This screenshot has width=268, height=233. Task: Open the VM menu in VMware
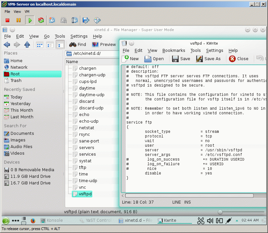[27, 12]
